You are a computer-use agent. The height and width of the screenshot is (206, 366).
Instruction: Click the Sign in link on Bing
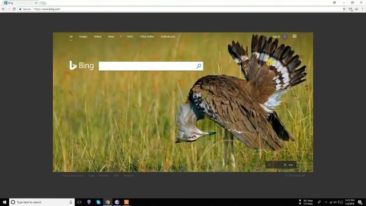pos(276,37)
